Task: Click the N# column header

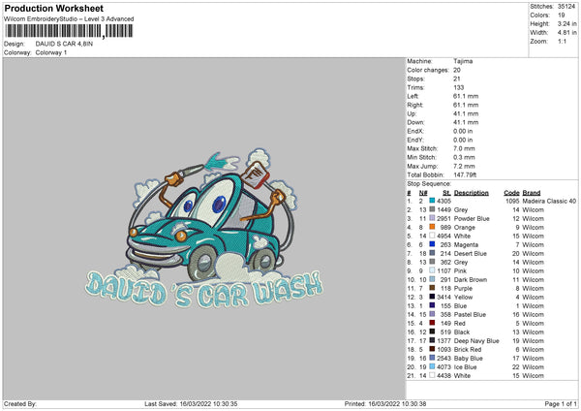Action: pyautogui.click(x=423, y=193)
